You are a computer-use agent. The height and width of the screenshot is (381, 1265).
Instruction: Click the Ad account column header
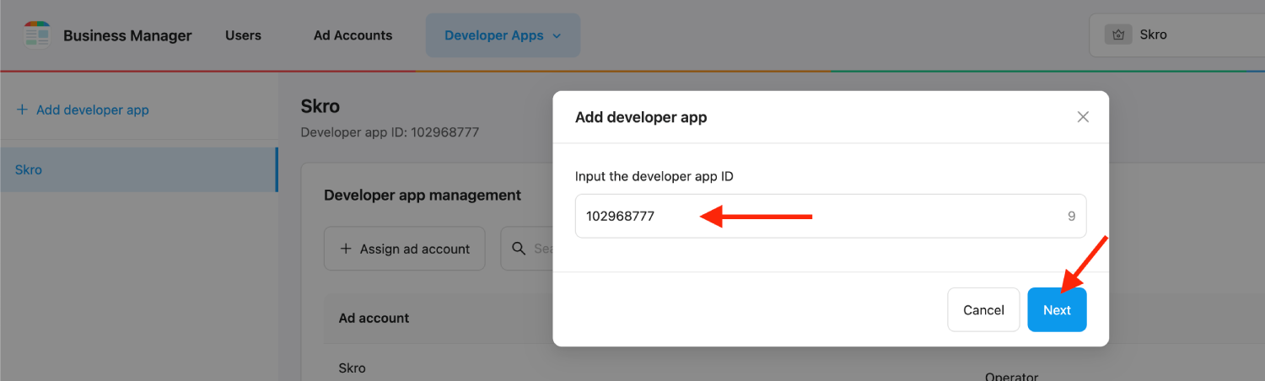(374, 318)
